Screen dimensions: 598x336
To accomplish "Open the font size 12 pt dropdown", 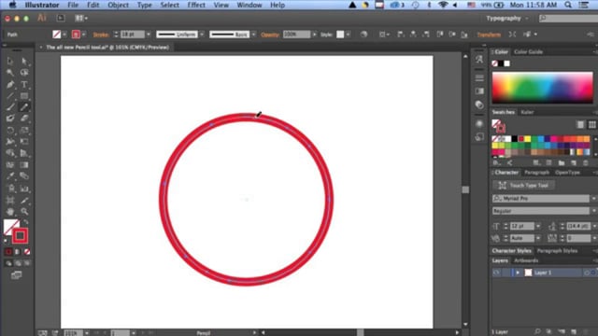I will 538,226.
